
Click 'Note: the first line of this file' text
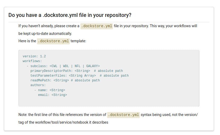pyautogui.click(x=42, y=115)
